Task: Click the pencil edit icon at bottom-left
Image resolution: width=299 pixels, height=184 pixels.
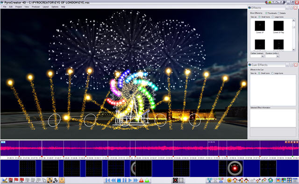Action: point(5,180)
